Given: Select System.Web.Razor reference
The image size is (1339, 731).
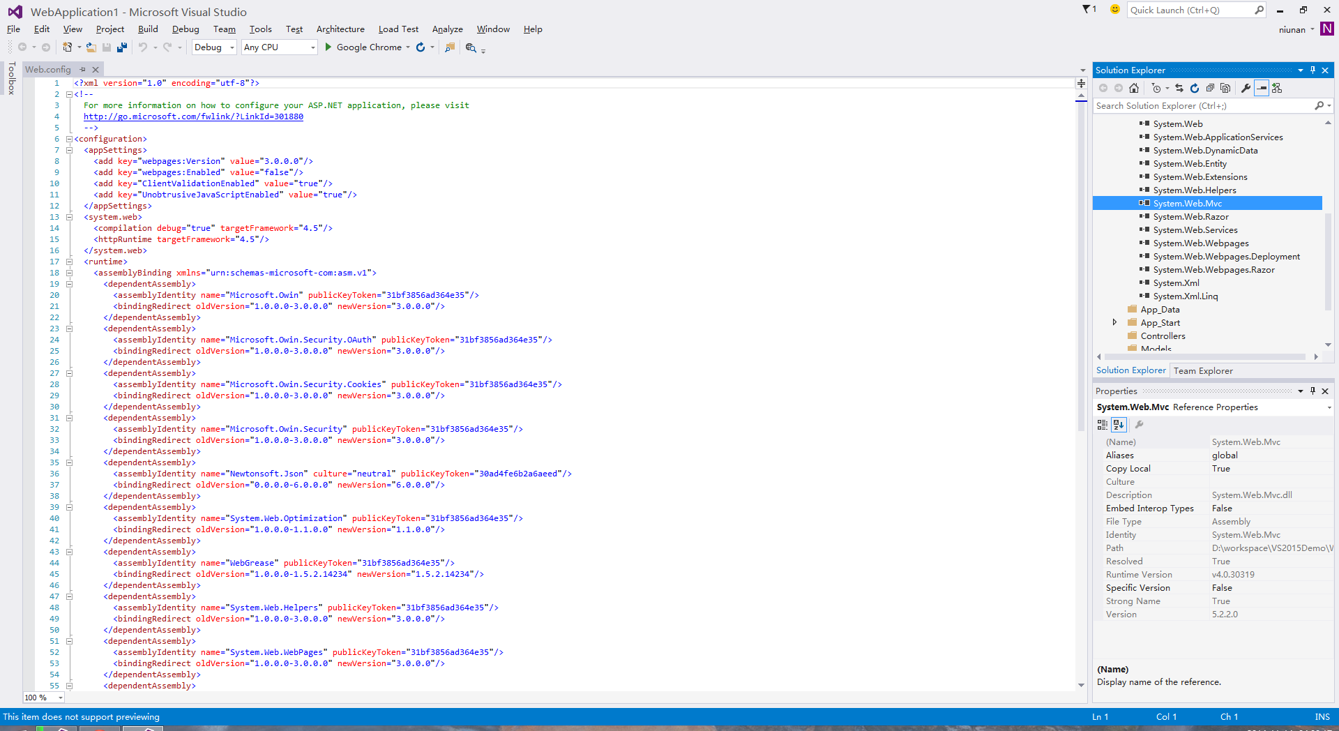Looking at the screenshot, I should pos(1190,217).
